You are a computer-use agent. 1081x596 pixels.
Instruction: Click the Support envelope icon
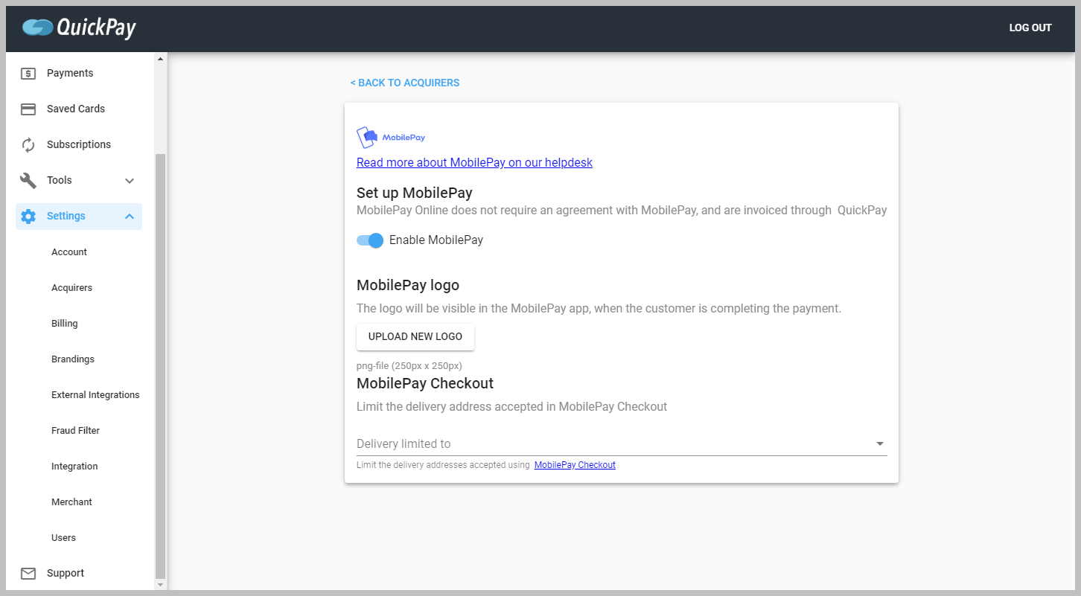(28, 573)
